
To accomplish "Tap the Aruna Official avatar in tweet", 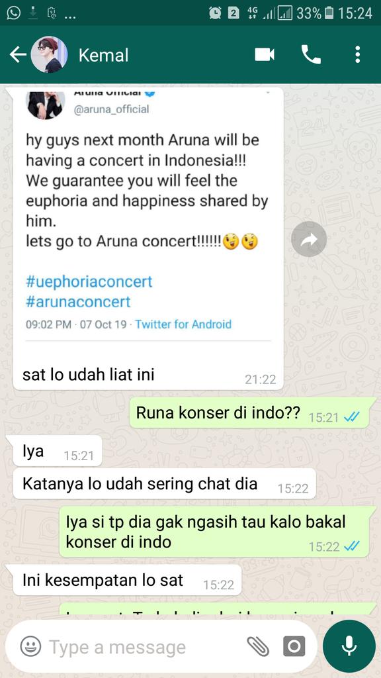I will click(x=46, y=104).
